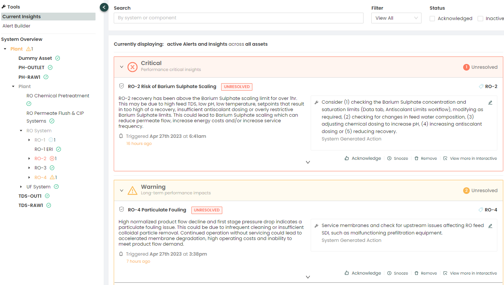Click the red critical status icon beside RO-2 in the tree
The height and width of the screenshot is (285, 504).
[52, 159]
